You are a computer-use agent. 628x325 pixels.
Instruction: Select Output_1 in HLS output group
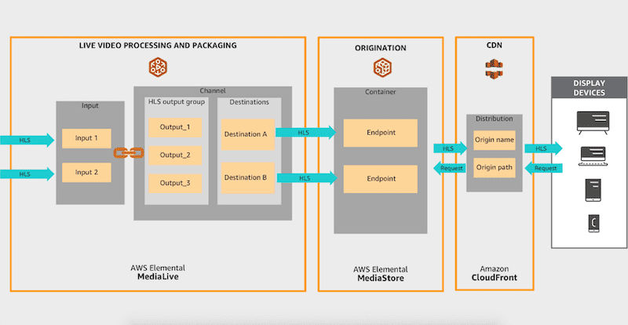(x=174, y=126)
